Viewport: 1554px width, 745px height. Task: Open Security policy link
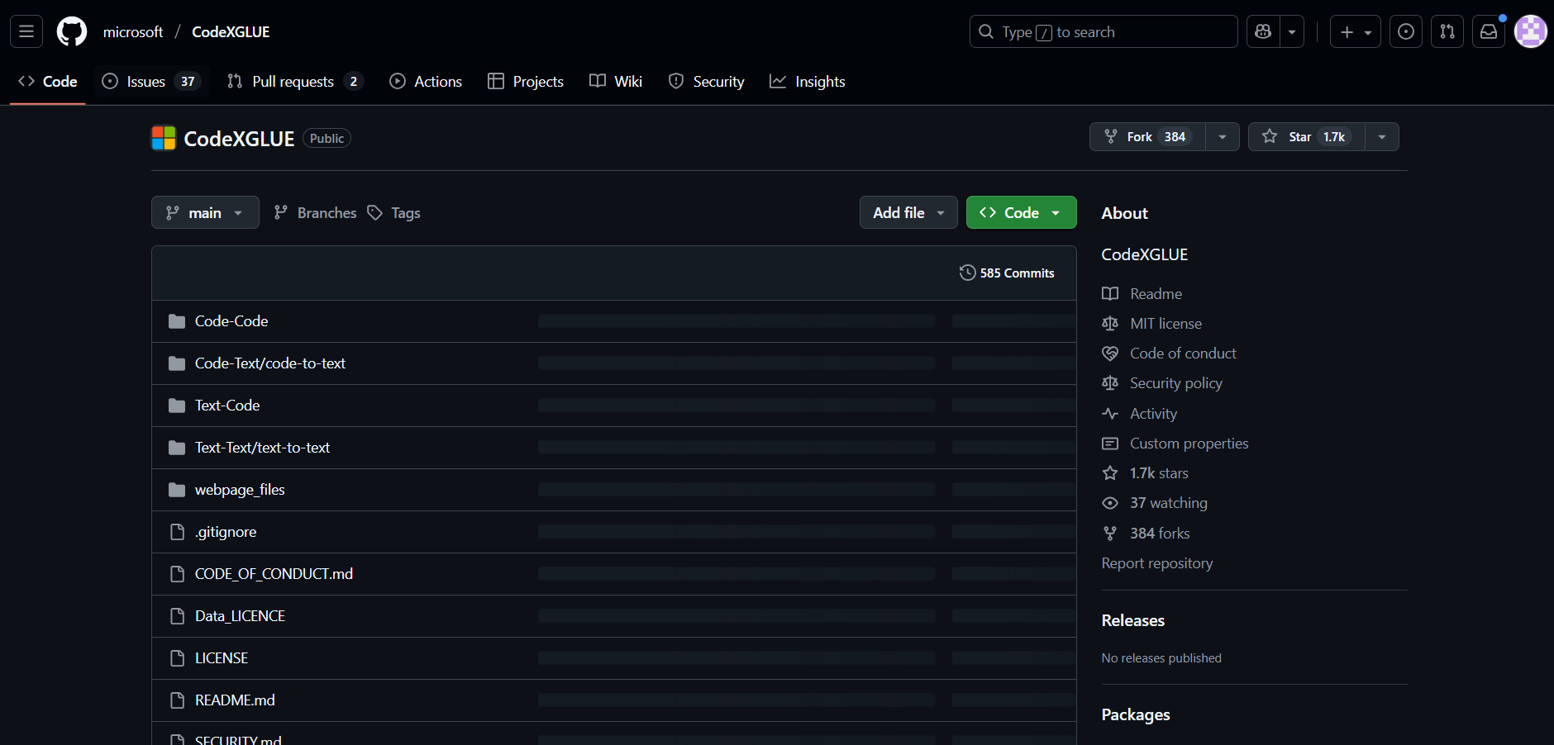tap(1161, 383)
